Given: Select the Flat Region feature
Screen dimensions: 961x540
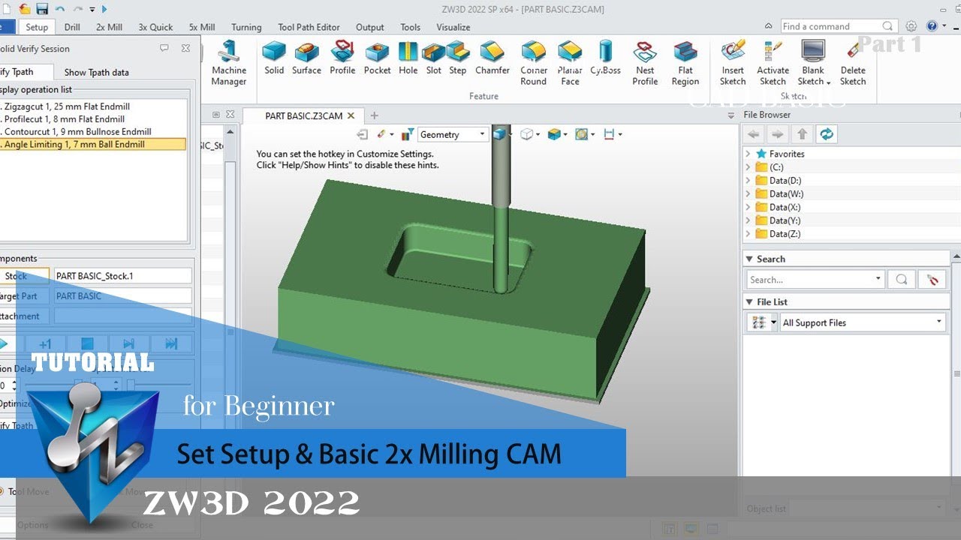Looking at the screenshot, I should pos(685,63).
